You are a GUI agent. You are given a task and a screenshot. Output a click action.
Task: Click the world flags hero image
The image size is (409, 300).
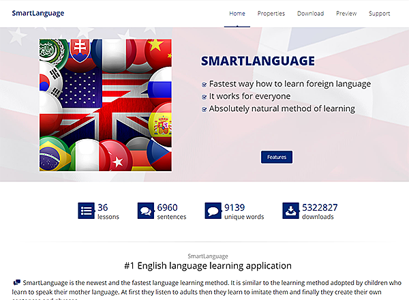pos(105,105)
